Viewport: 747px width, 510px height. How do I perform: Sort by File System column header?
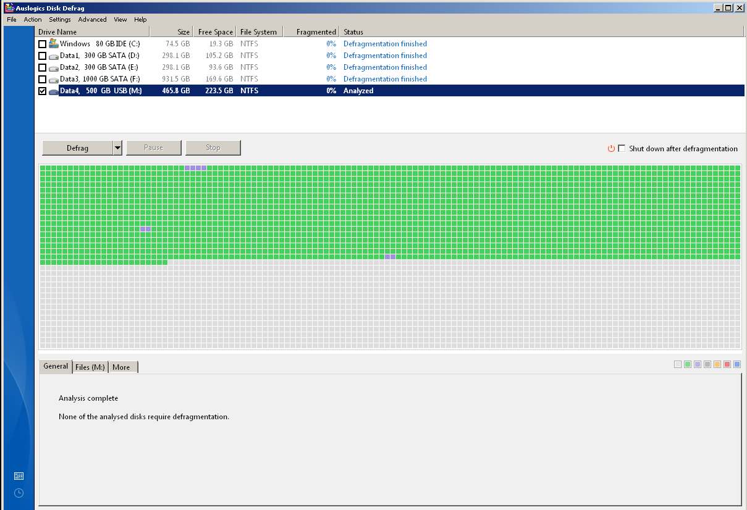pyautogui.click(x=260, y=32)
